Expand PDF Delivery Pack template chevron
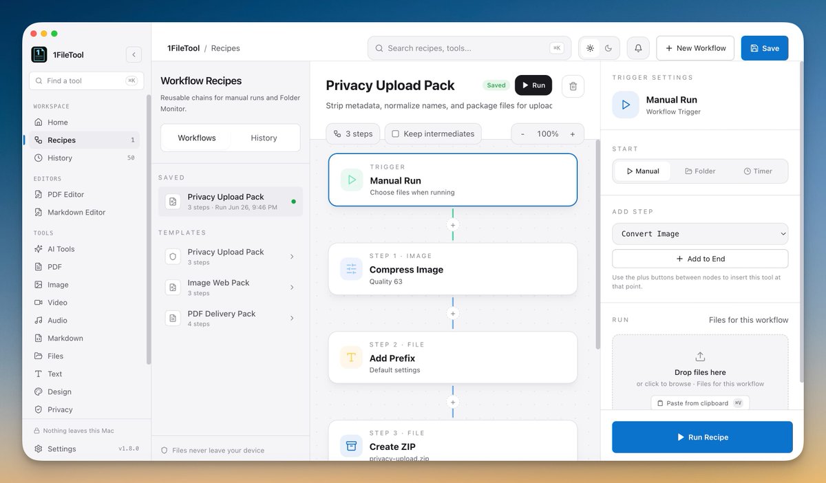 292,319
